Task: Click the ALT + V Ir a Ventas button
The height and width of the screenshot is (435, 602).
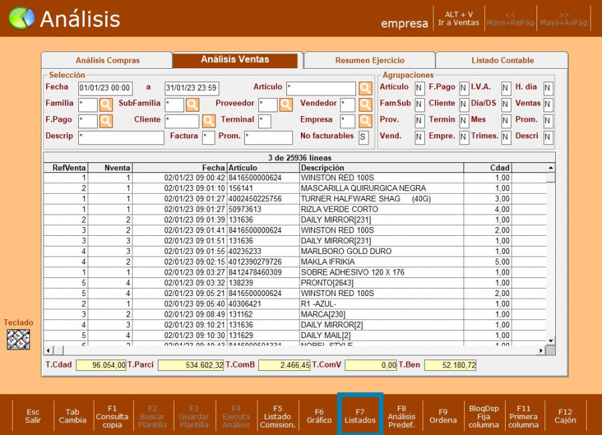Action: 459,18
